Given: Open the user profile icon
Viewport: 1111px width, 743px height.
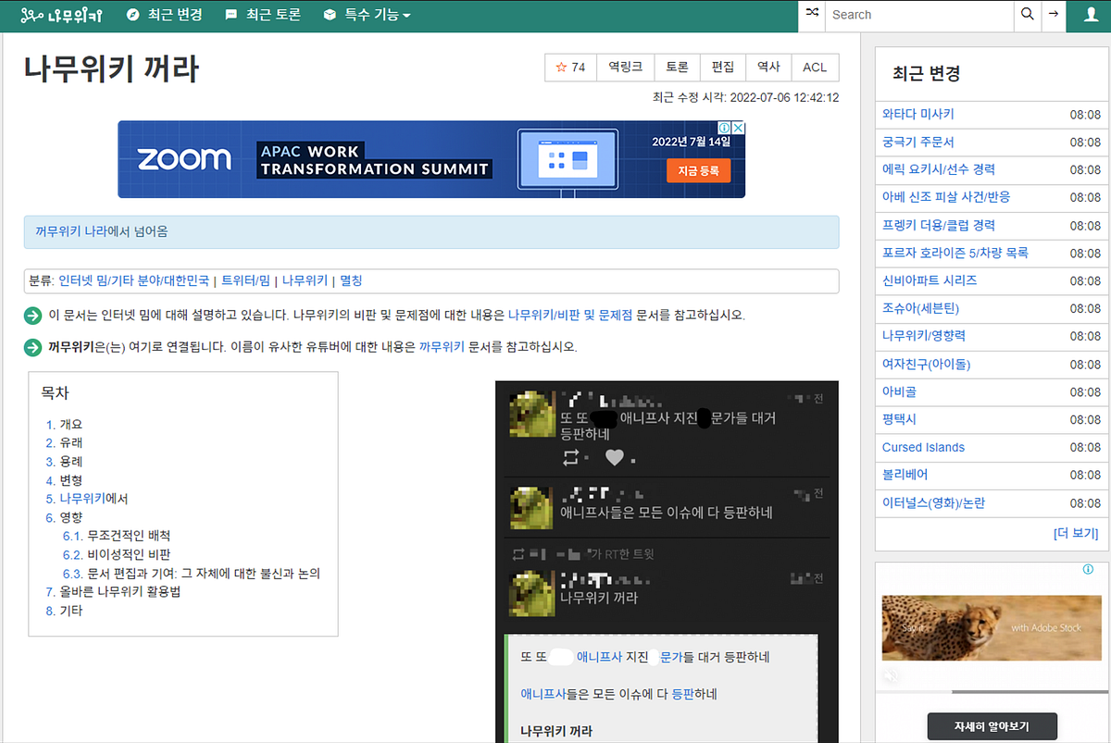Looking at the screenshot, I should [x=1089, y=15].
